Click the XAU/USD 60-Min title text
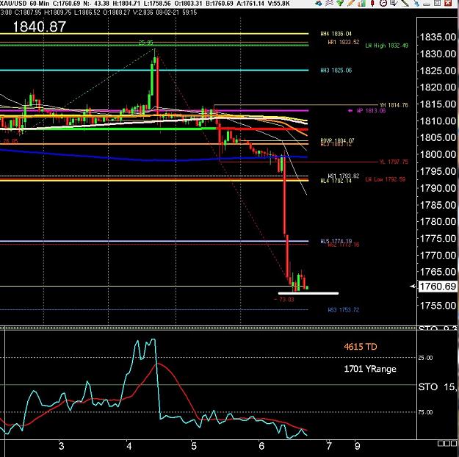This screenshot has height=457, width=459. pyautogui.click(x=24, y=4)
